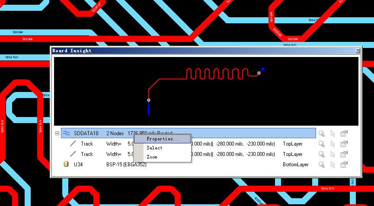Screen dimensions: 374x206
Task: Select-cursor icon on the SDDATA18 row
Action: (333, 133)
